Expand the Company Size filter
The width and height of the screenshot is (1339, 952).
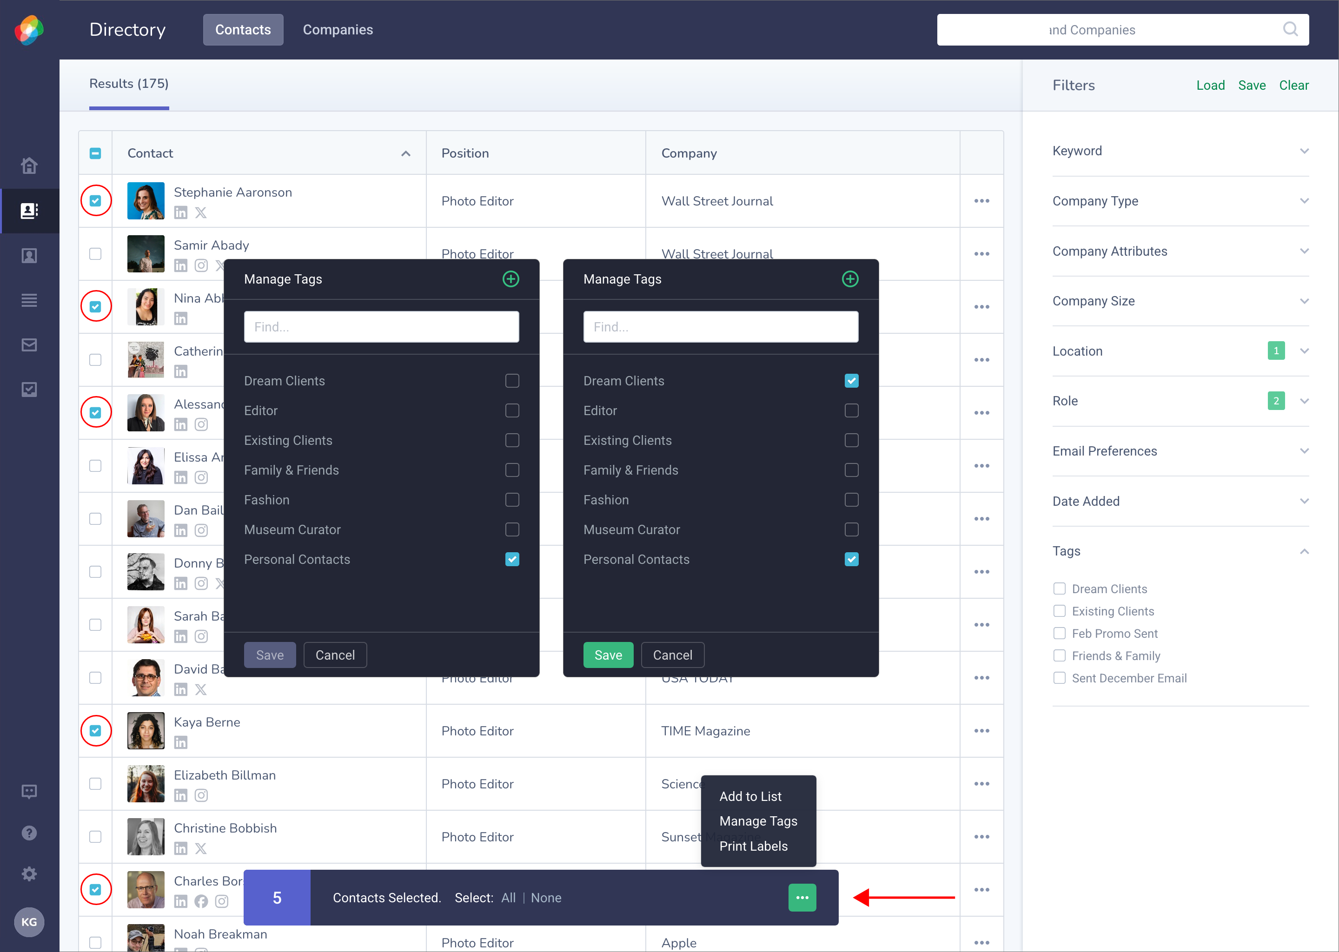[x=1181, y=301]
